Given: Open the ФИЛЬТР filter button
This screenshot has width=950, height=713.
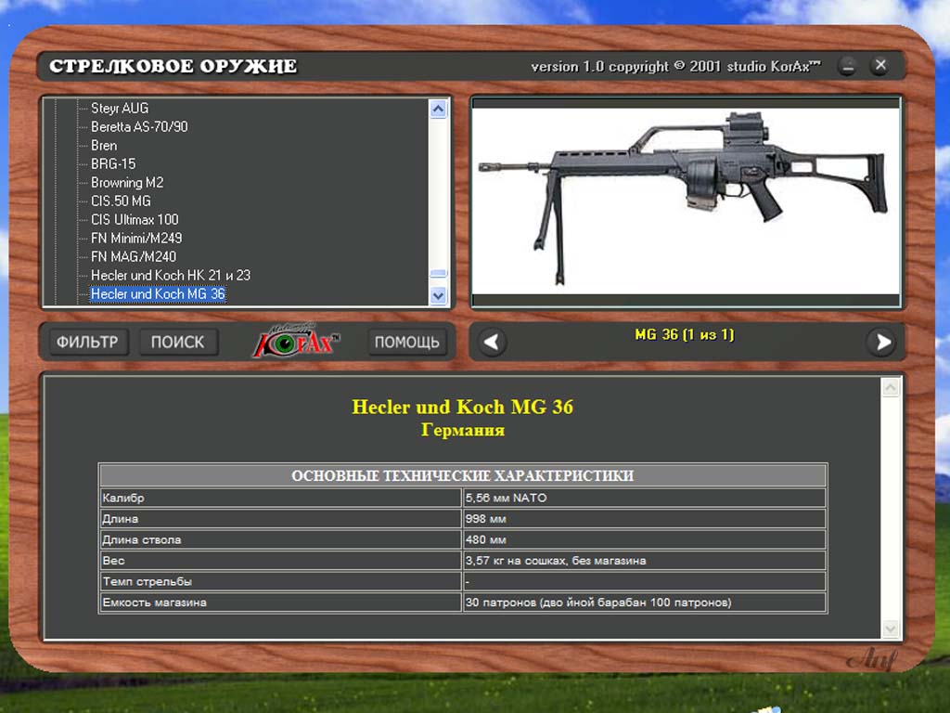Looking at the screenshot, I should coord(87,343).
